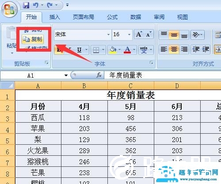221x184 pixels.
Task: Select cell containing 456
Action: point(131,128)
